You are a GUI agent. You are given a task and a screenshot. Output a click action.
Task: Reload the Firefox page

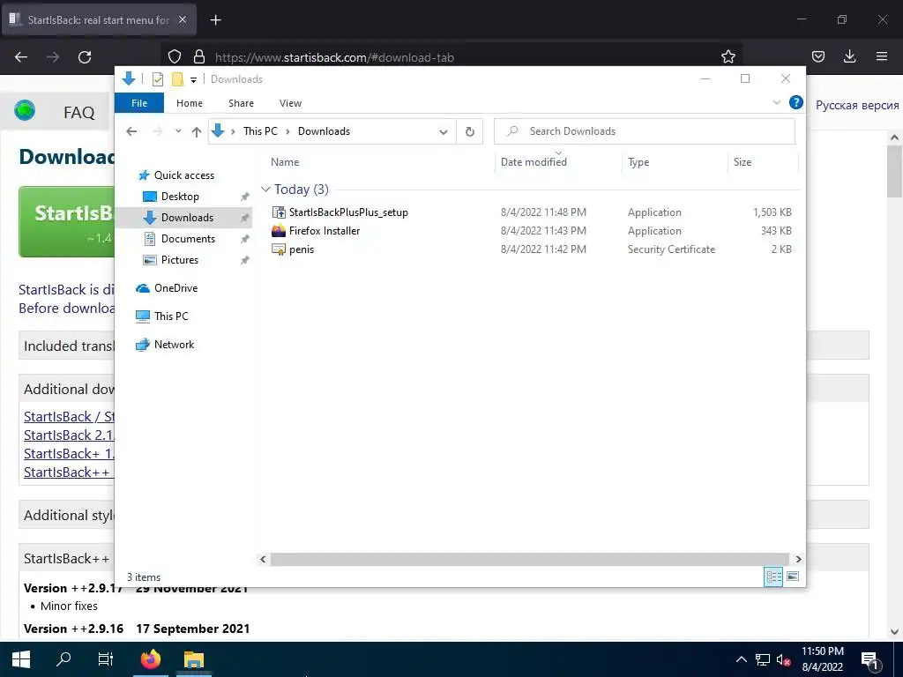tap(85, 57)
